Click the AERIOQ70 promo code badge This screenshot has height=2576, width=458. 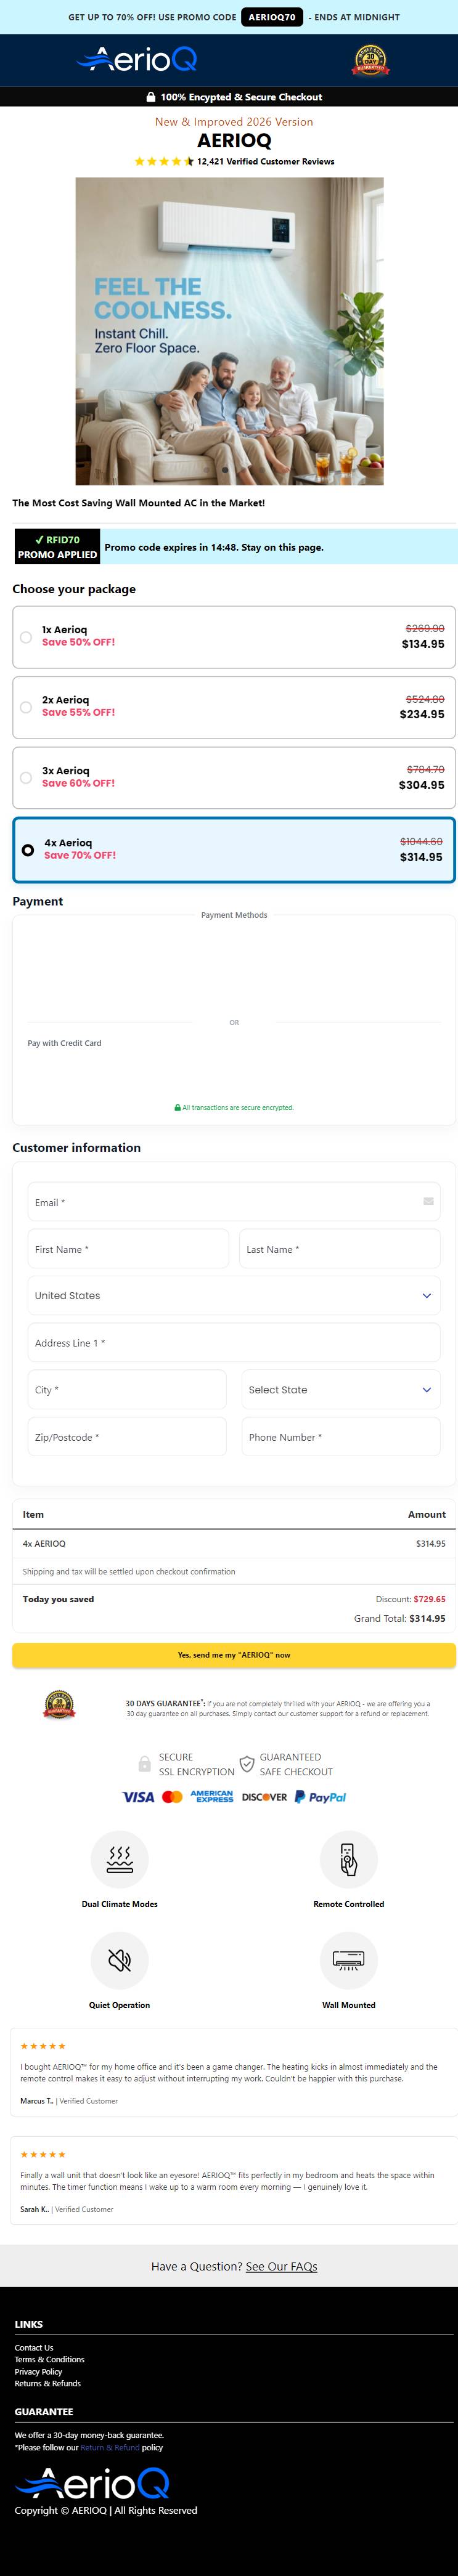pos(272,17)
